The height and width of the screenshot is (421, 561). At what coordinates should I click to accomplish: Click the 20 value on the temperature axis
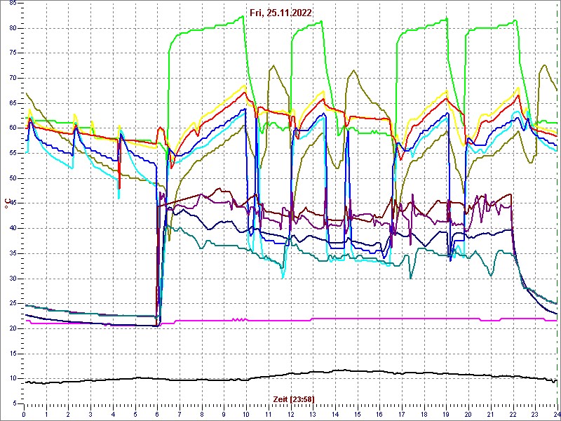pyautogui.click(x=12, y=328)
